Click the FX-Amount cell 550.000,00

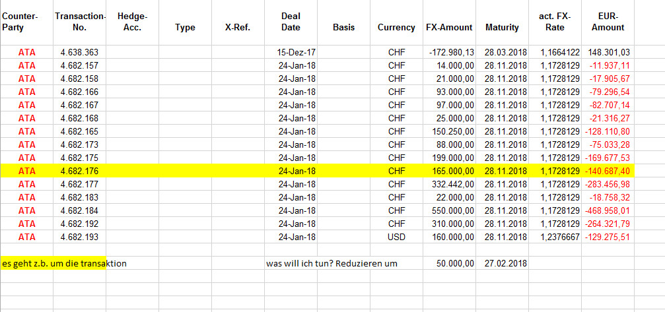click(x=450, y=210)
